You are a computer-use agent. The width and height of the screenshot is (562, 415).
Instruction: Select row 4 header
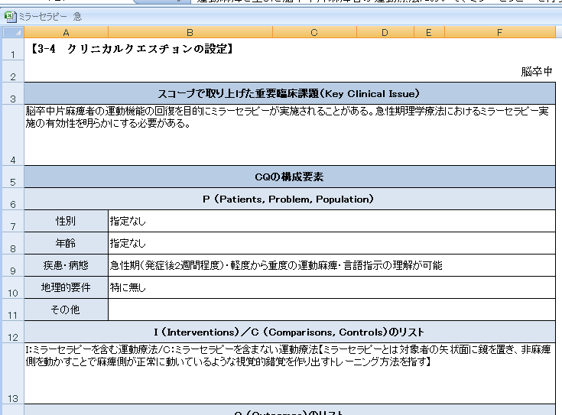tap(13, 135)
